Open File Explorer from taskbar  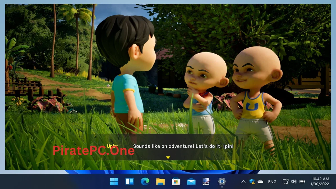160,181
